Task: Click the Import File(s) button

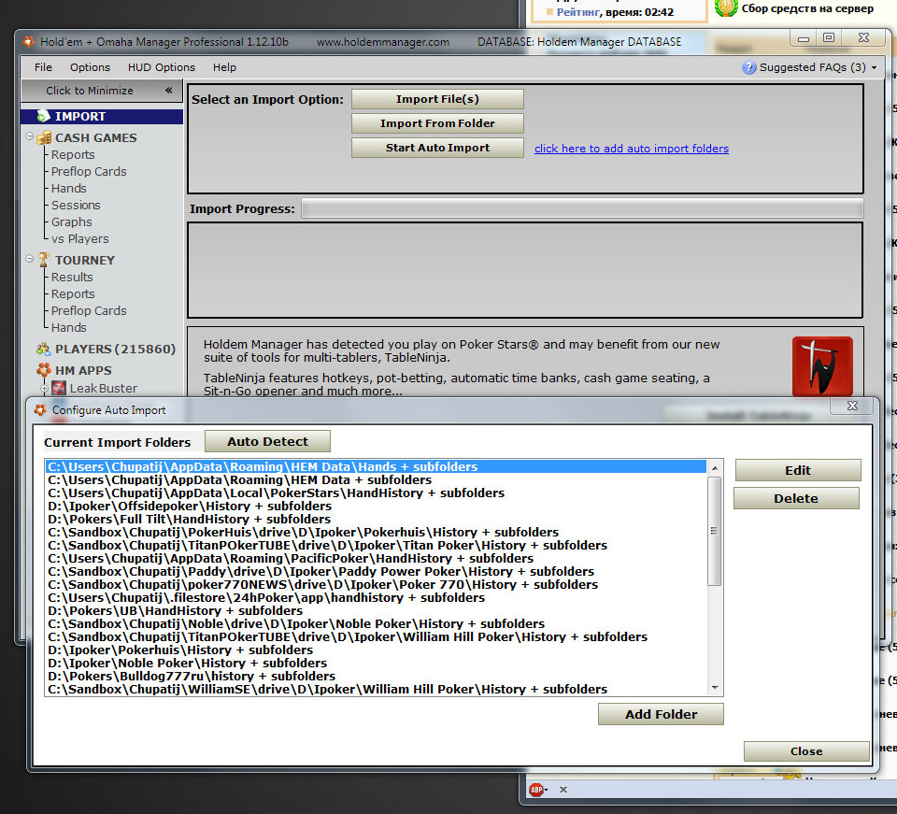Action: pyautogui.click(x=437, y=99)
